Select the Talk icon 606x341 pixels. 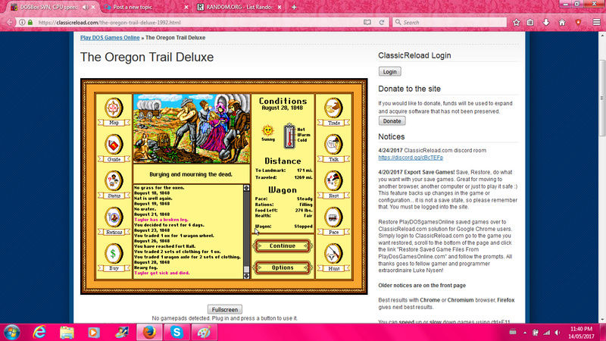(x=333, y=145)
